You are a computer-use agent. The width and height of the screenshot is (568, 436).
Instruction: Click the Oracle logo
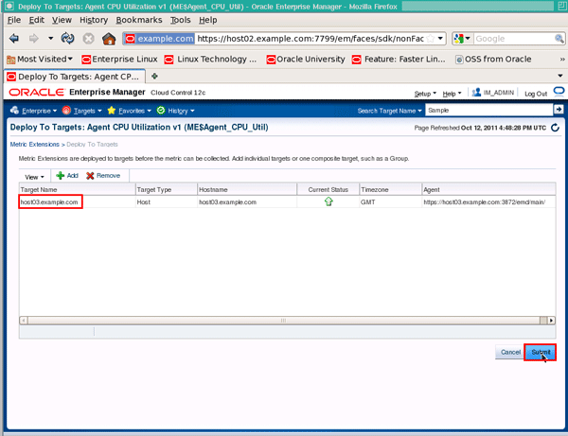(36, 93)
